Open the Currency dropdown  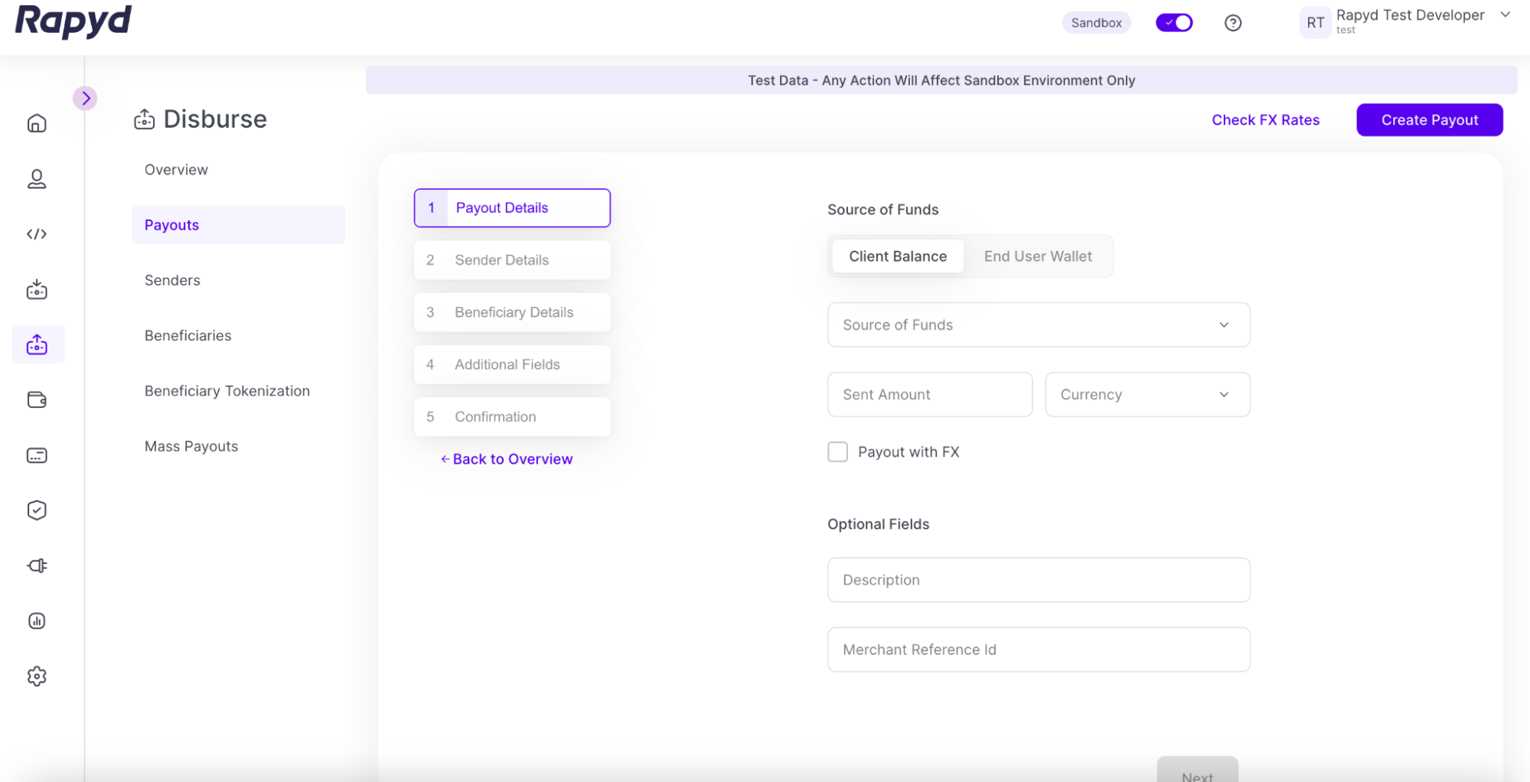click(1147, 395)
